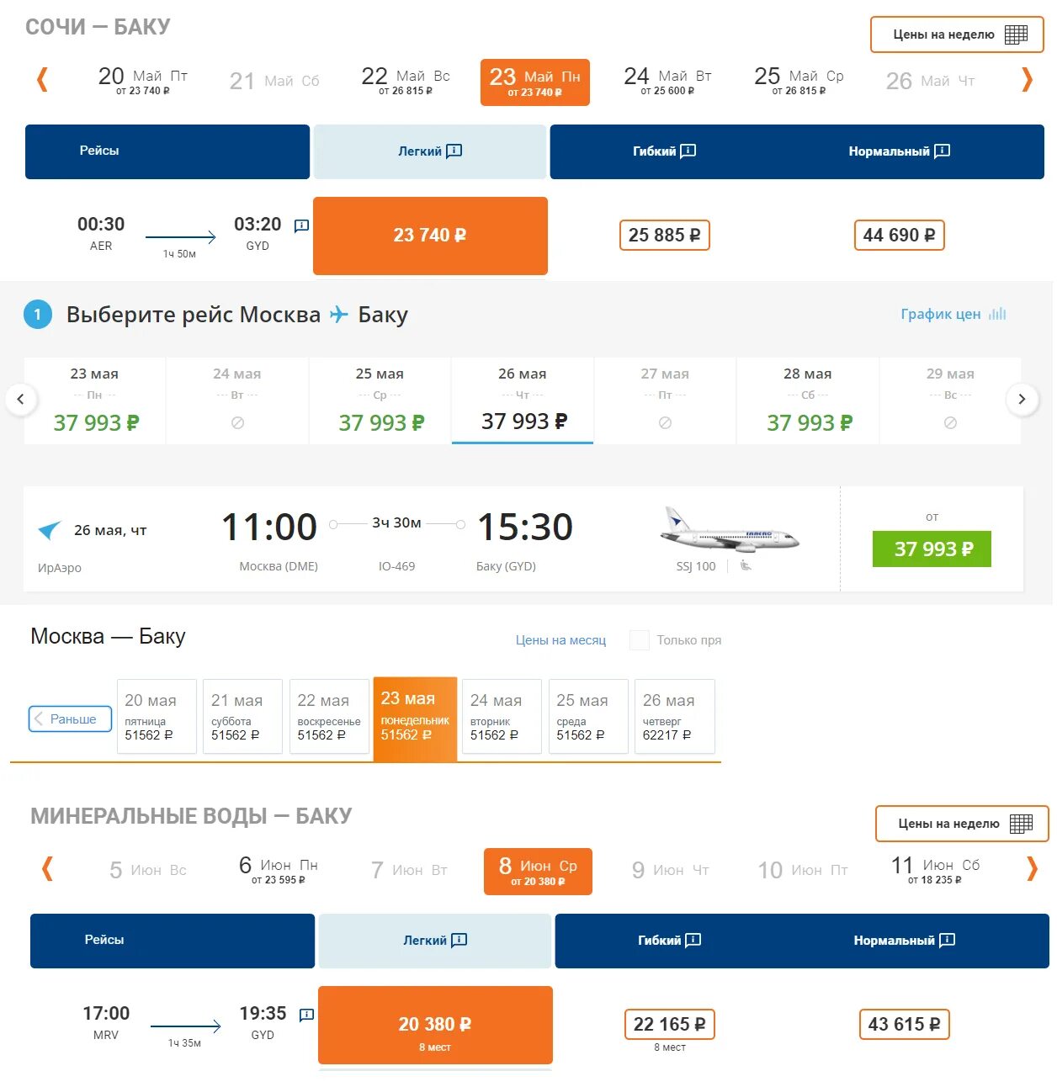Choose the green 37 993 ₽ price button

tap(932, 549)
